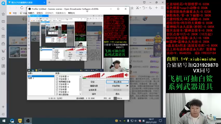
Task: Mute the microphone in OBS
Action: click(x=103, y=75)
